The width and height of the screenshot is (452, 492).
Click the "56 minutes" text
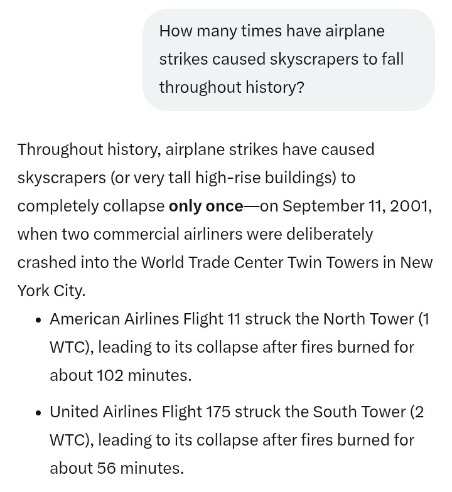pos(140,468)
